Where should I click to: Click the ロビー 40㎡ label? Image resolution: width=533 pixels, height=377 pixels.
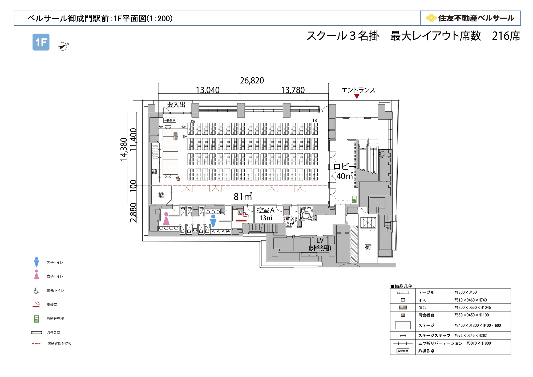345,171
